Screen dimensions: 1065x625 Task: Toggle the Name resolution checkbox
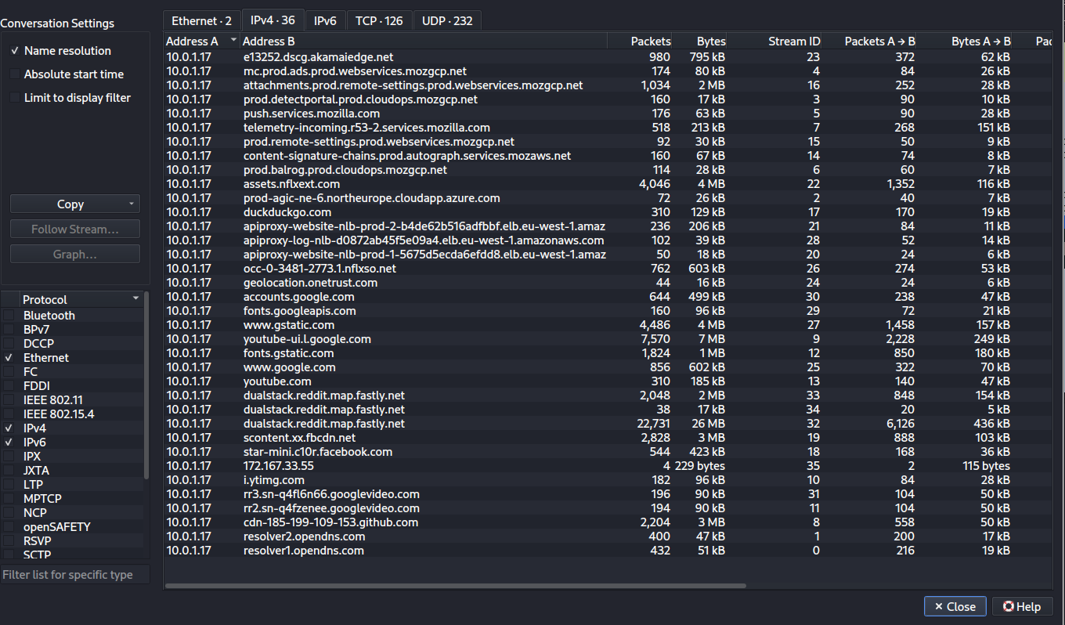[15, 51]
